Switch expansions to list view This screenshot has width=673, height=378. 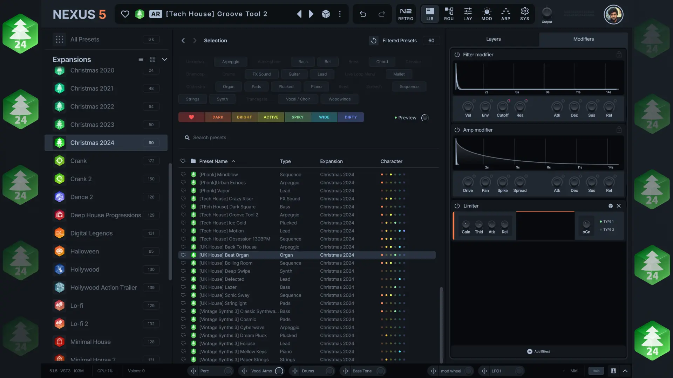coord(141,59)
